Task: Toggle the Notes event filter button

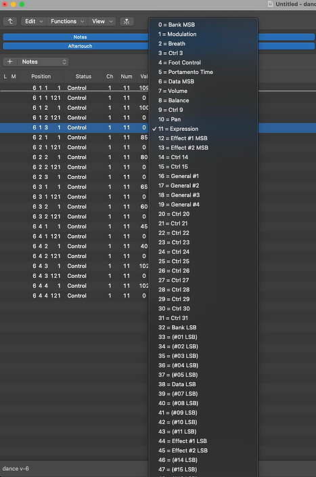Action: (80, 37)
